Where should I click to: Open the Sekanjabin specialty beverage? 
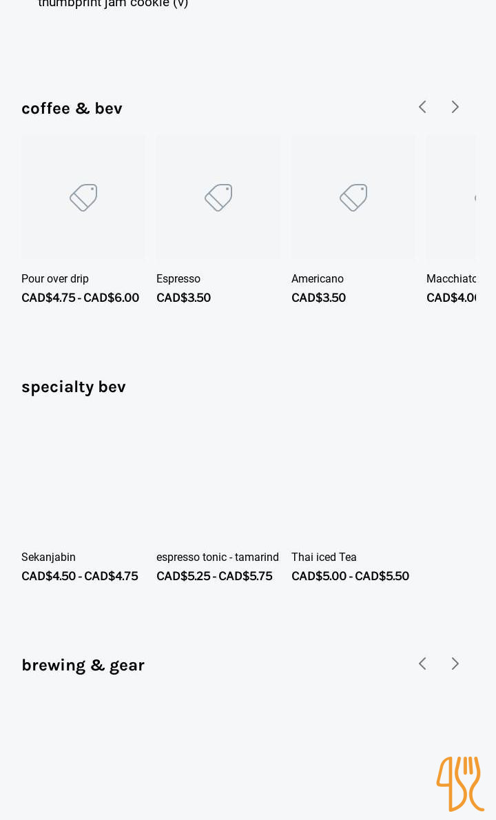48,557
